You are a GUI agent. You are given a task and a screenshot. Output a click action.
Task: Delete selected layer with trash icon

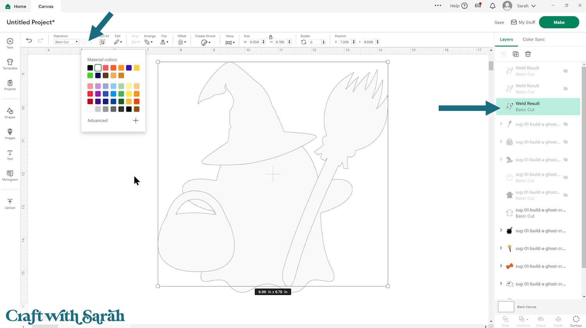tap(528, 54)
